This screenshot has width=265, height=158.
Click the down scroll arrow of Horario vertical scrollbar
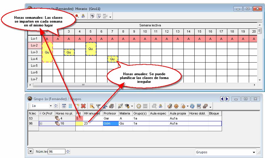coord(260,80)
